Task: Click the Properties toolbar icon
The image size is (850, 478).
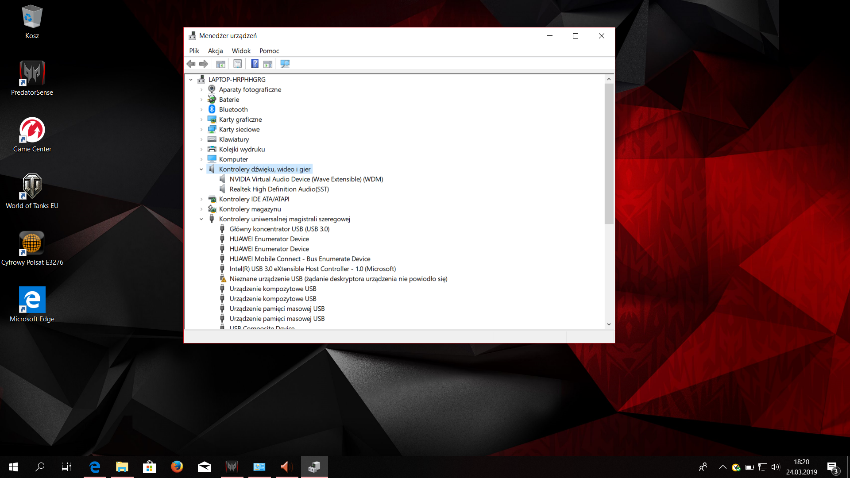Action: point(238,64)
